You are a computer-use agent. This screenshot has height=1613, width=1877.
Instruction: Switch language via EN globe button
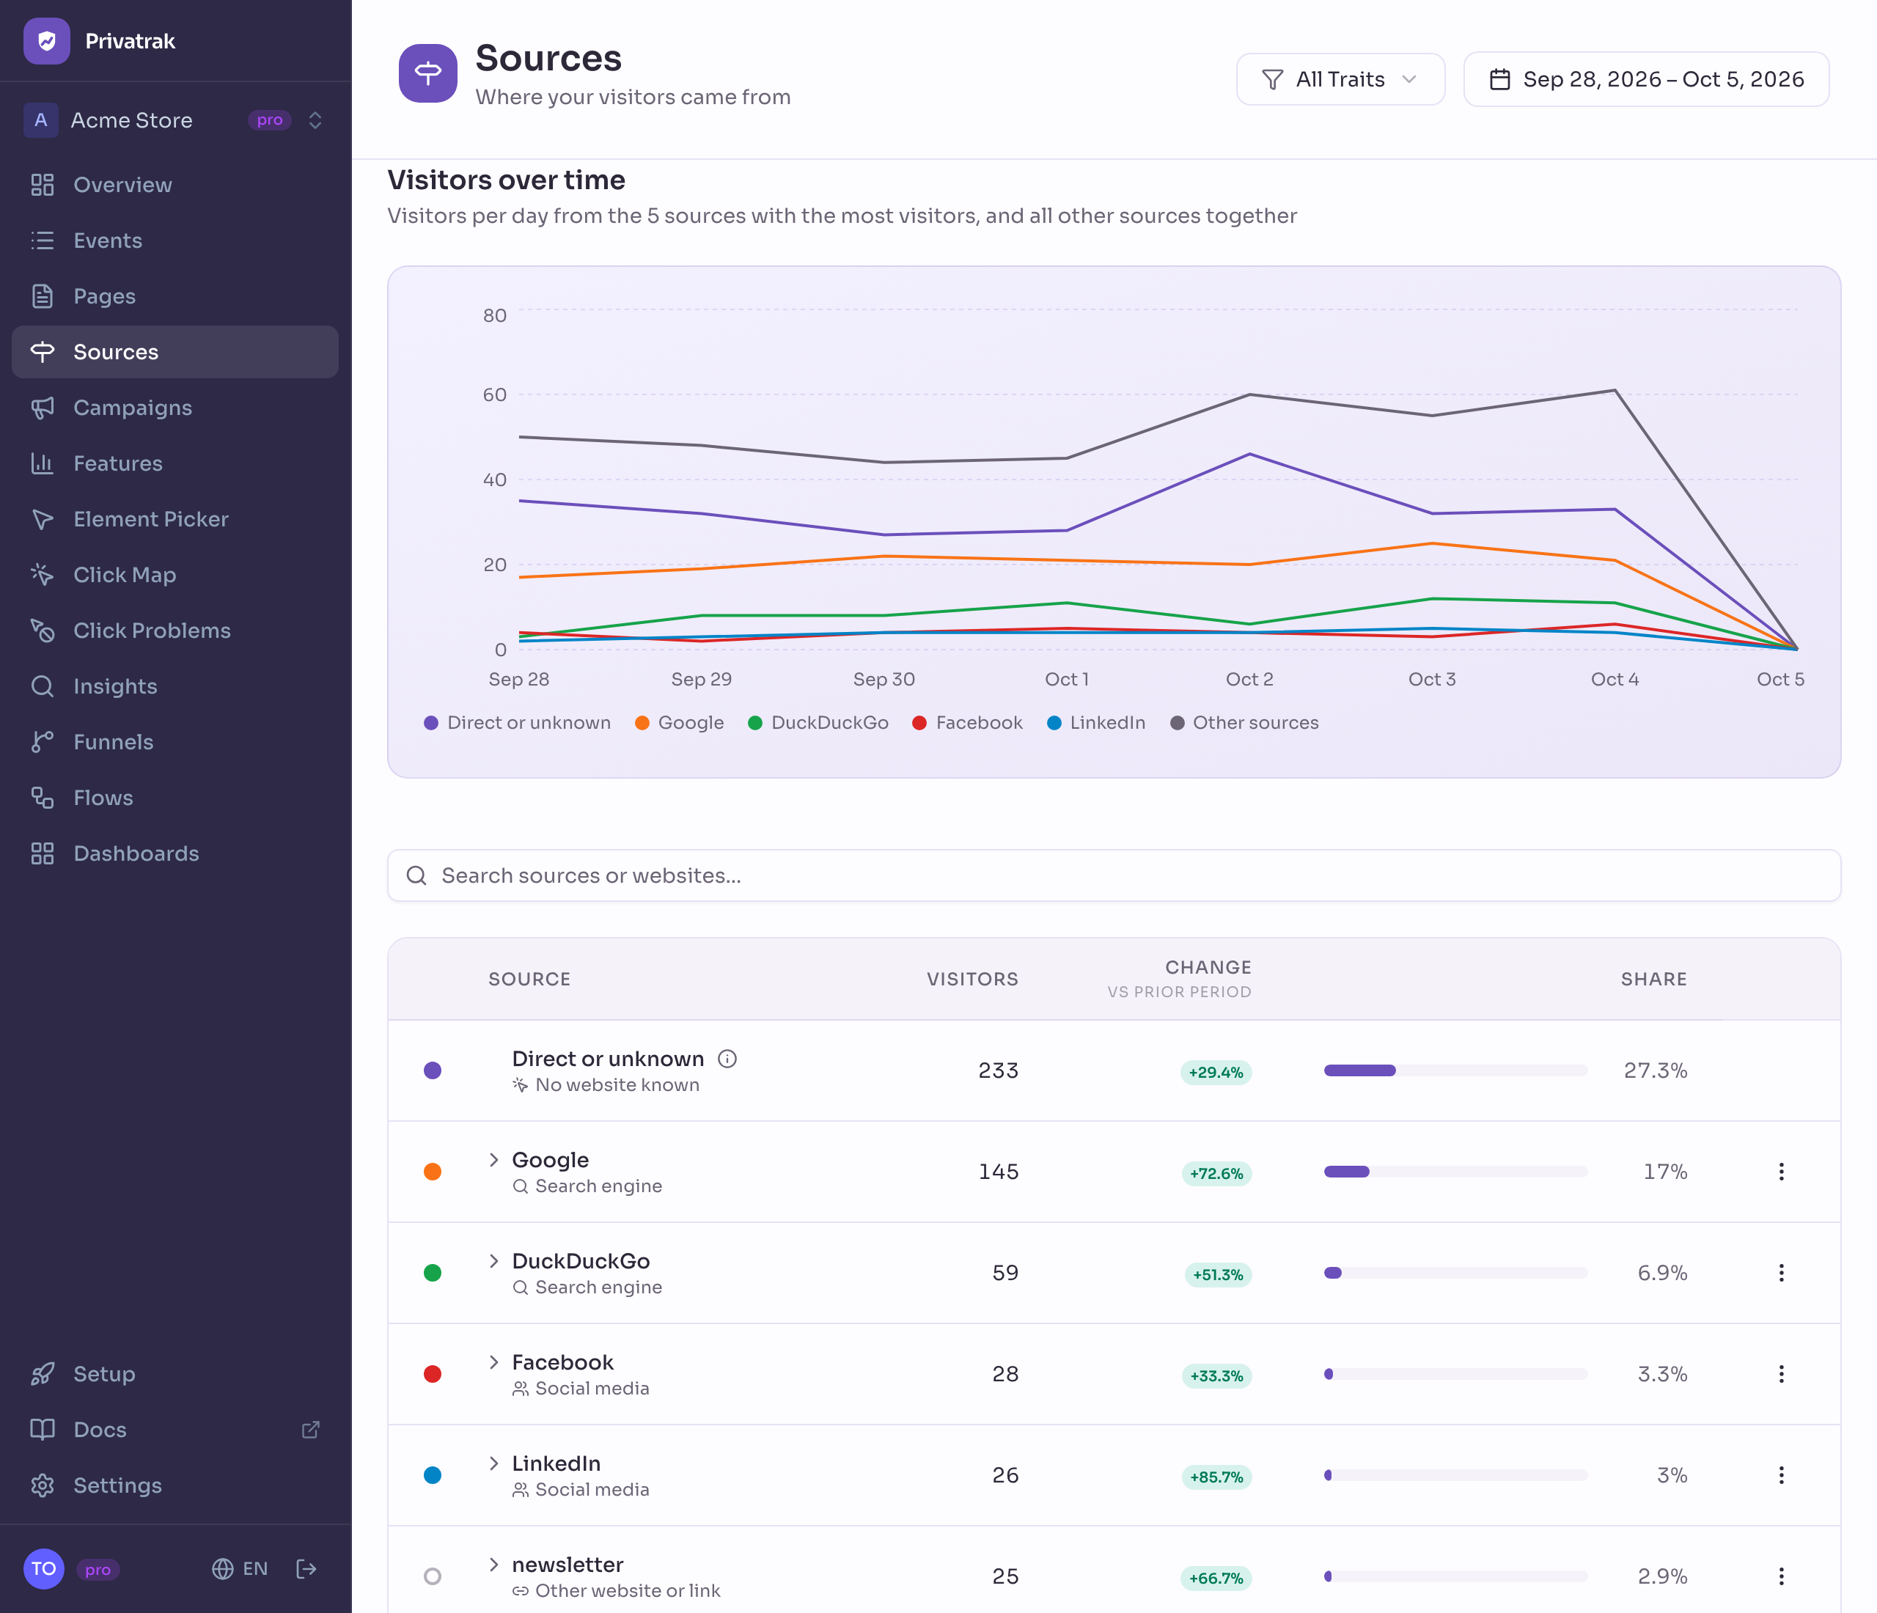click(x=240, y=1568)
